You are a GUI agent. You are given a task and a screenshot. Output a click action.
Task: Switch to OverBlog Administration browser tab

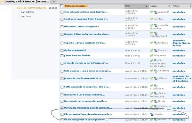tap(25, 2)
